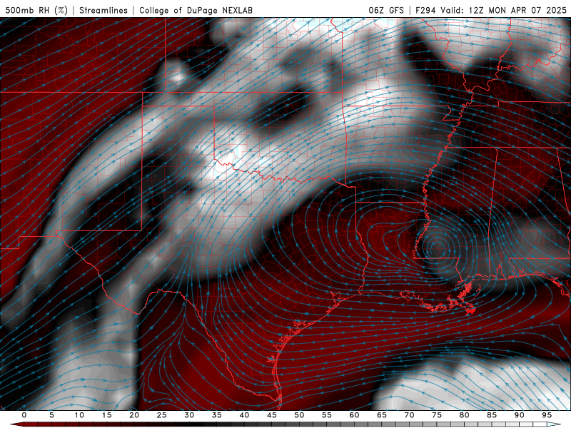The height and width of the screenshot is (428, 571).
Task: Select the "60" value on the color scale
Action: pos(354,415)
